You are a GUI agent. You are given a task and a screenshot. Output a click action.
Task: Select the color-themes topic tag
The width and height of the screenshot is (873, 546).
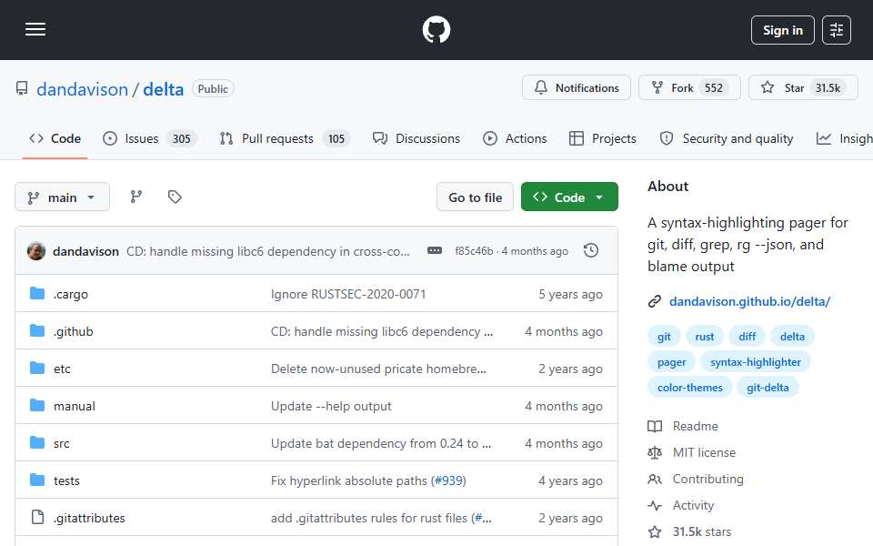pyautogui.click(x=690, y=388)
